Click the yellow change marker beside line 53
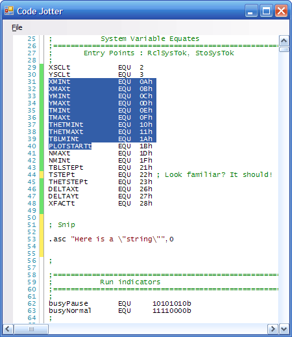 [x=42, y=239]
